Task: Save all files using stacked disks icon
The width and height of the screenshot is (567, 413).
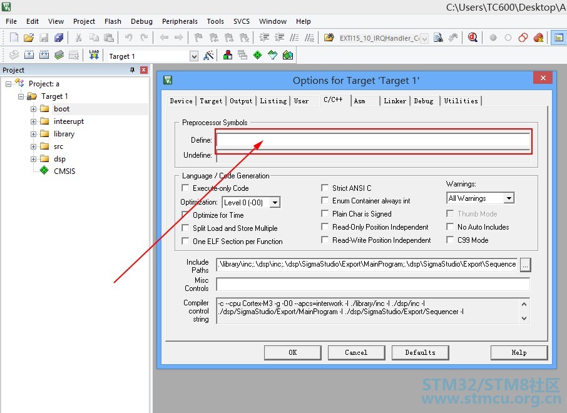Action: click(59, 38)
